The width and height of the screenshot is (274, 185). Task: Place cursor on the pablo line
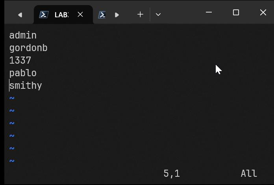(23, 73)
